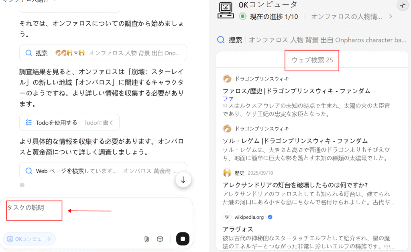Screen dimensions: 411x252
Task: Click the wikipedia.org verified badge icon
Action: (x=270, y=217)
